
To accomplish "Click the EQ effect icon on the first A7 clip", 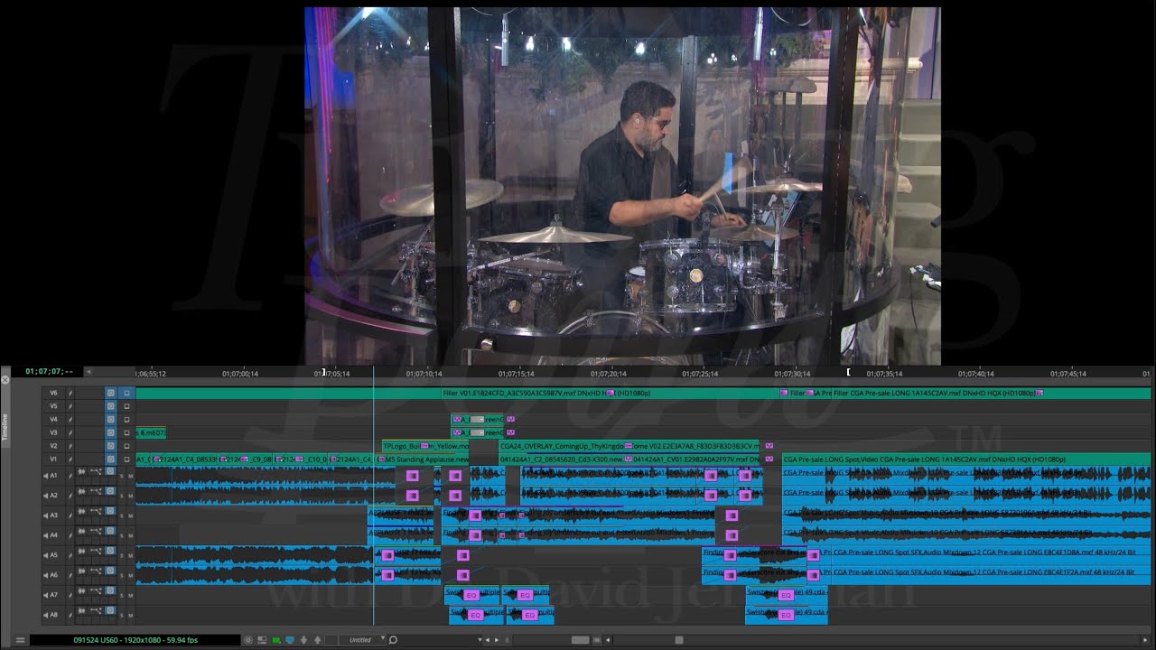I will click(x=471, y=595).
